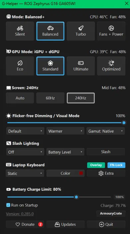Open Updates

tap(65, 224)
